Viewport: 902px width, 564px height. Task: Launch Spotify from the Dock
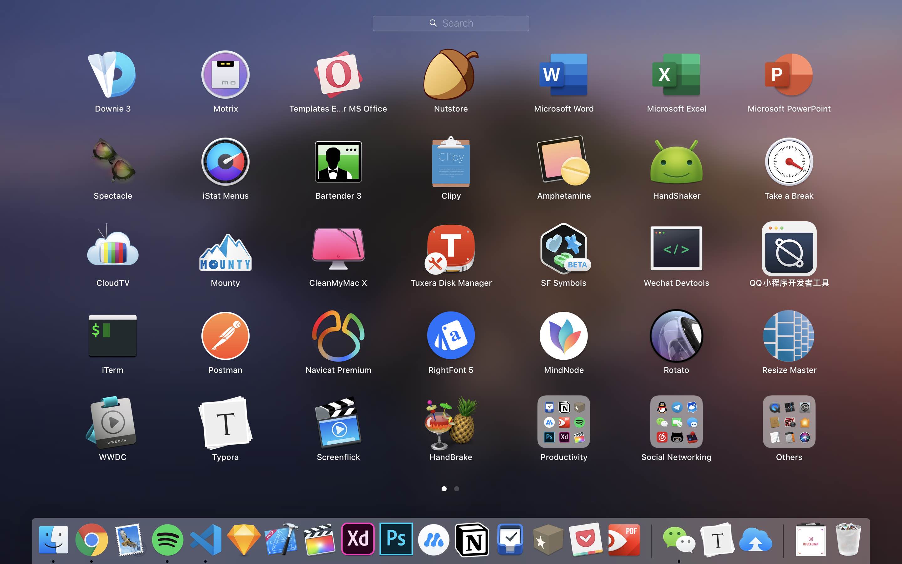coord(167,539)
